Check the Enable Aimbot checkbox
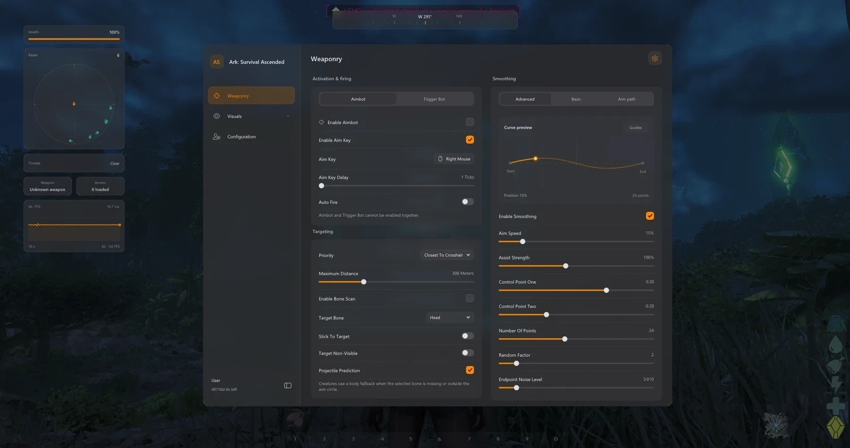Screen dimensions: 850x448 [x=470, y=122]
